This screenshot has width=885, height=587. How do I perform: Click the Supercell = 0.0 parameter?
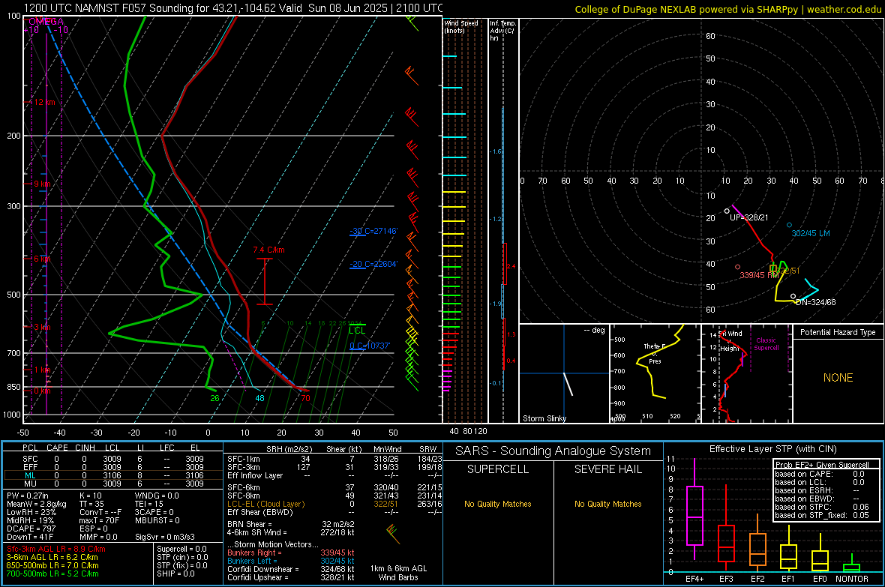[181, 549]
